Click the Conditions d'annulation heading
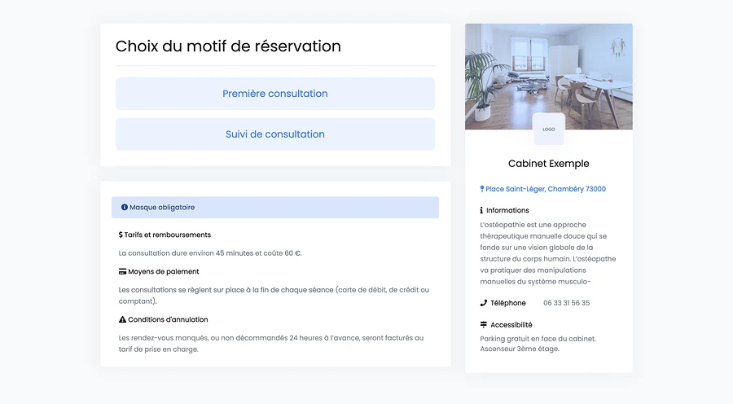 coord(169,319)
